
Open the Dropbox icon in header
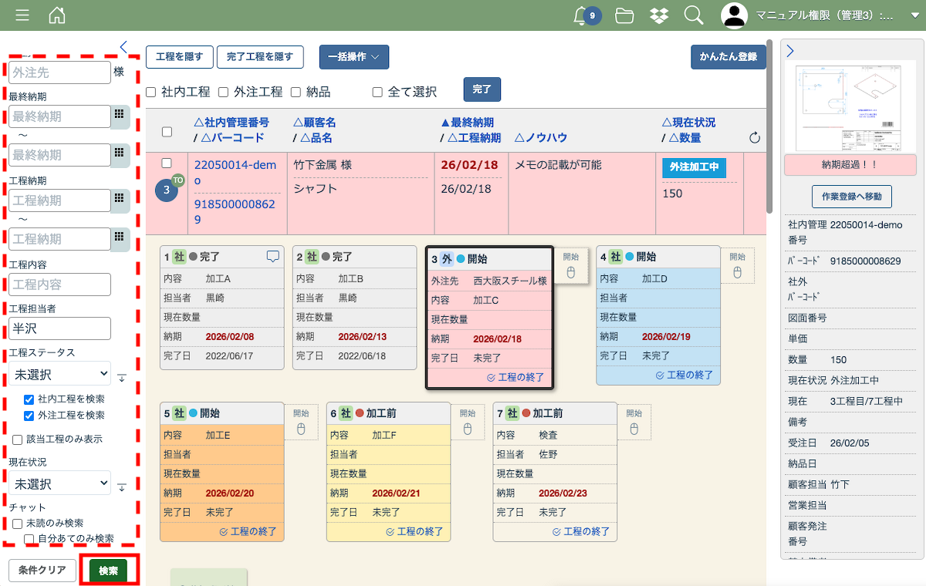659,15
